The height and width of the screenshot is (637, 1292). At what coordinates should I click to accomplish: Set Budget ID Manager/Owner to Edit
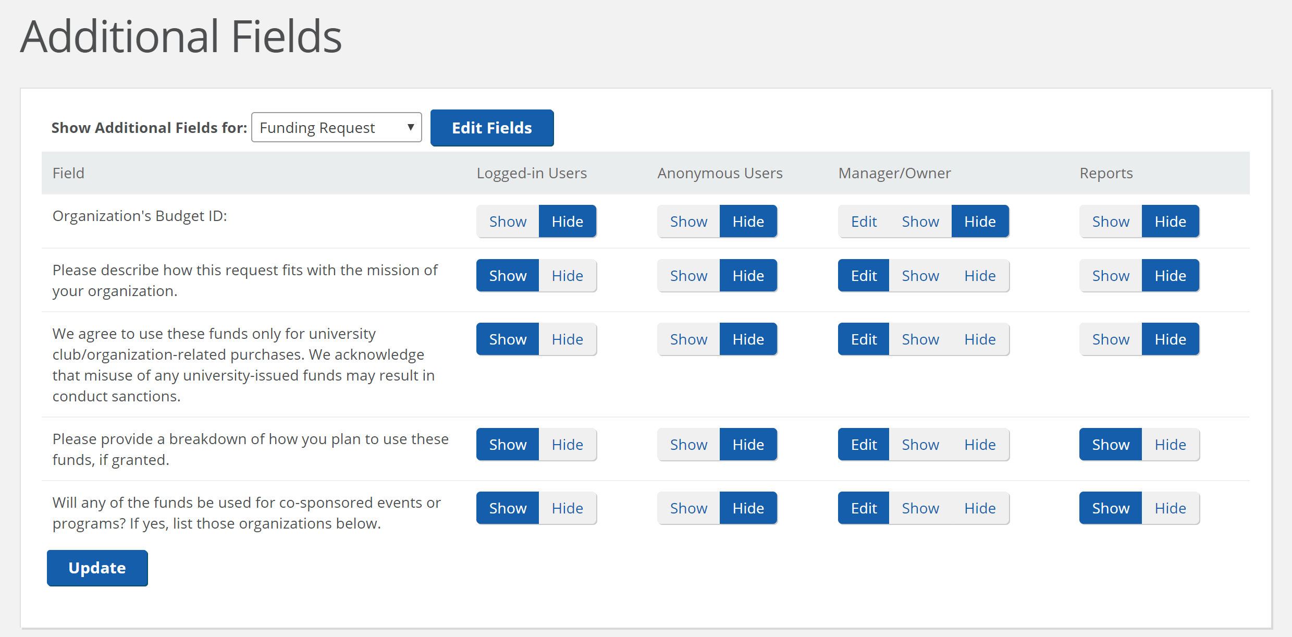pos(864,222)
